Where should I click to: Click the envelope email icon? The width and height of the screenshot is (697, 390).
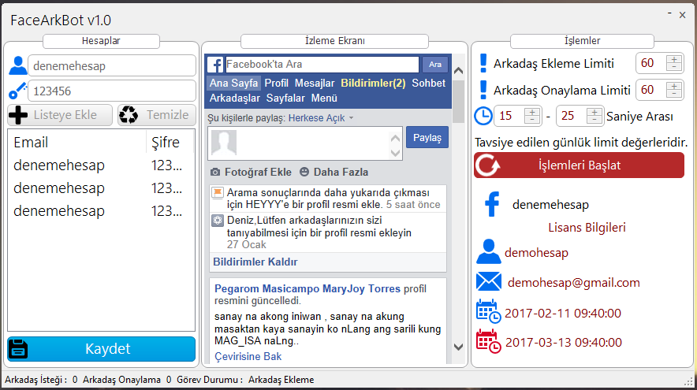[489, 282]
